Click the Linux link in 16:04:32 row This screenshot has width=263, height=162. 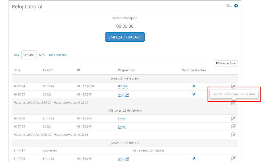coord(122,118)
